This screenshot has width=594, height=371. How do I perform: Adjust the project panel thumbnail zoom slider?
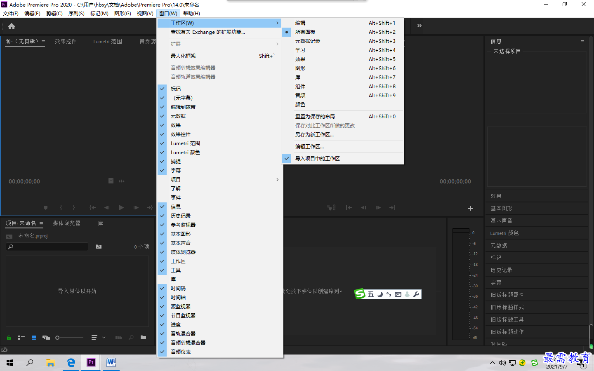[x=69, y=338]
